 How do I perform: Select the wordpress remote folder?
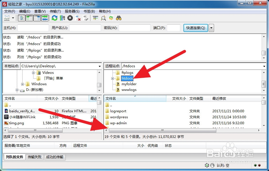click(x=119, y=117)
